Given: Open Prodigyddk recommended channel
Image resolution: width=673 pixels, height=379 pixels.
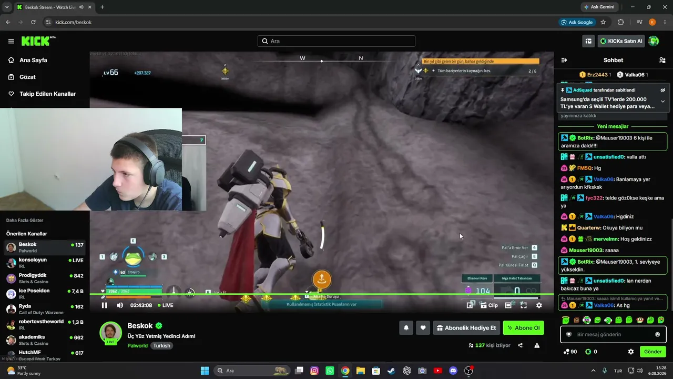Looking at the screenshot, I should (45, 278).
